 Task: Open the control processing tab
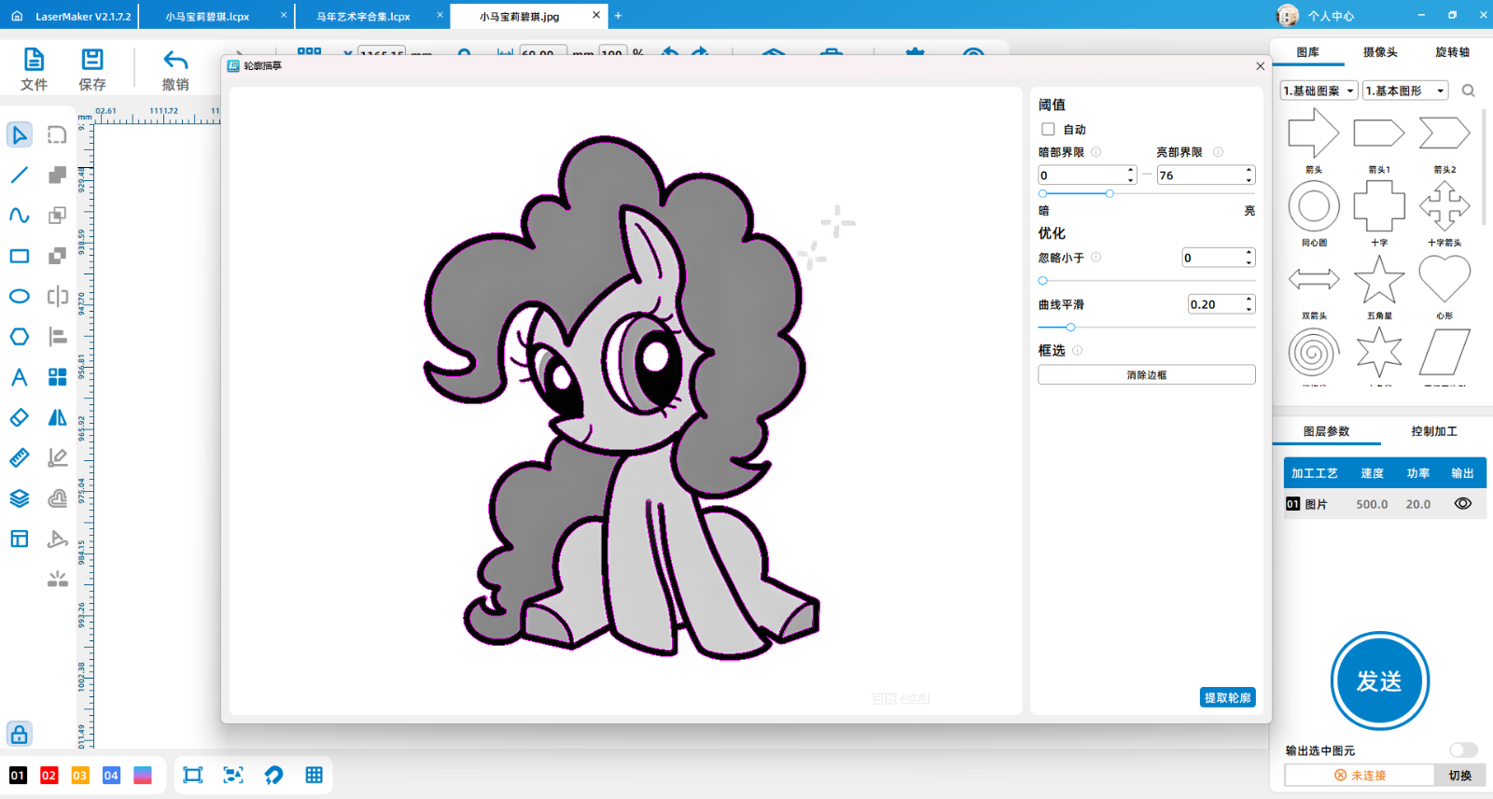[1433, 431]
